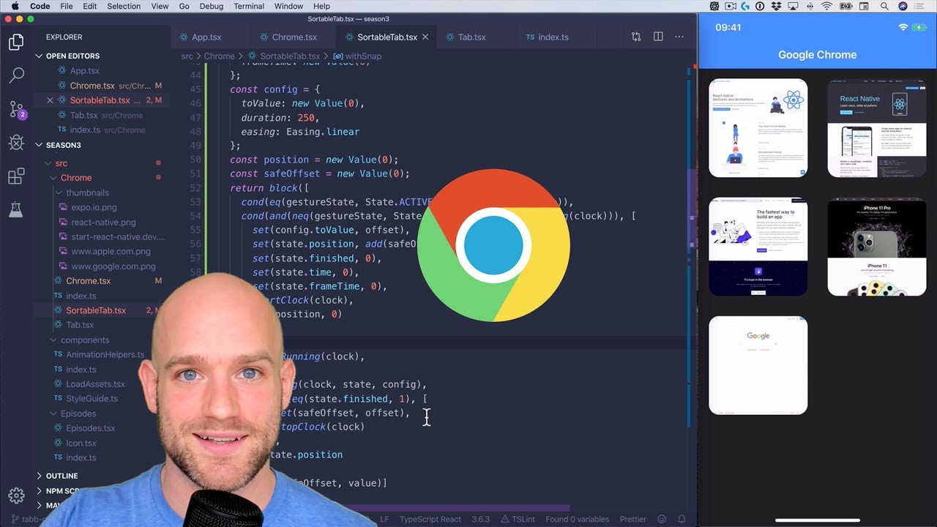Tap the Google homepage tab thumbnail in simulator

pos(758,365)
